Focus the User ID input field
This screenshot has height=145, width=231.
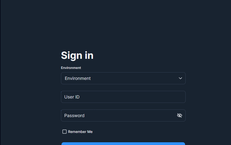point(123,97)
